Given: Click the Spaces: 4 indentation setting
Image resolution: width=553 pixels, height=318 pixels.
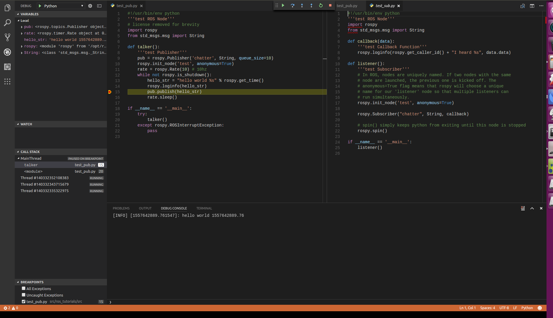Looking at the screenshot, I should tap(487, 308).
